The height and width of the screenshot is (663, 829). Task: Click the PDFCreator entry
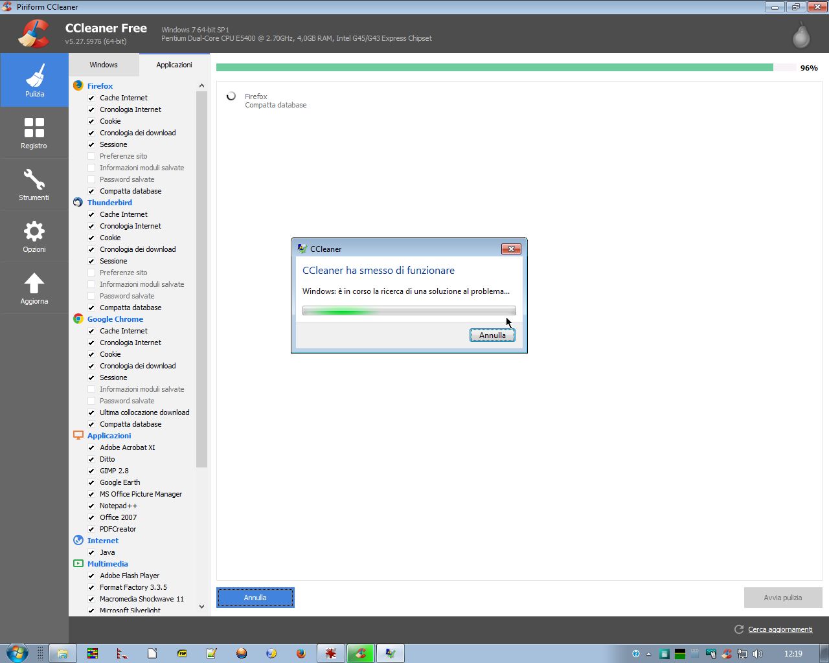[118, 529]
